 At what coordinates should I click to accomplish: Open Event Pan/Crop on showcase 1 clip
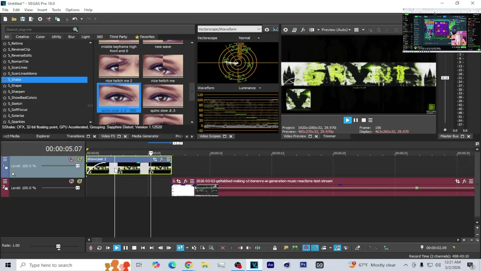155,159
